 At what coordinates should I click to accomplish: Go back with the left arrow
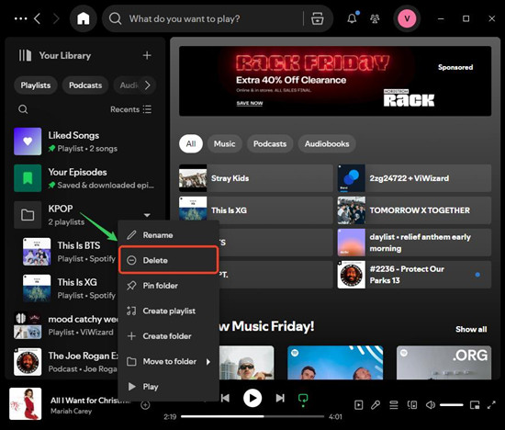[x=38, y=18]
